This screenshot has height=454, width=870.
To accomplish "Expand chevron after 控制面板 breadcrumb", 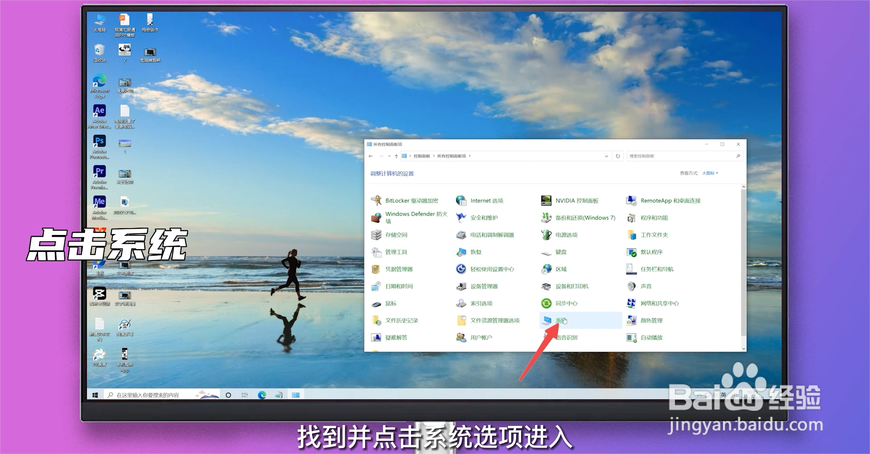I will [x=434, y=156].
